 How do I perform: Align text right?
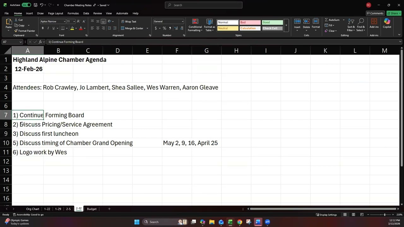coord(103,28)
